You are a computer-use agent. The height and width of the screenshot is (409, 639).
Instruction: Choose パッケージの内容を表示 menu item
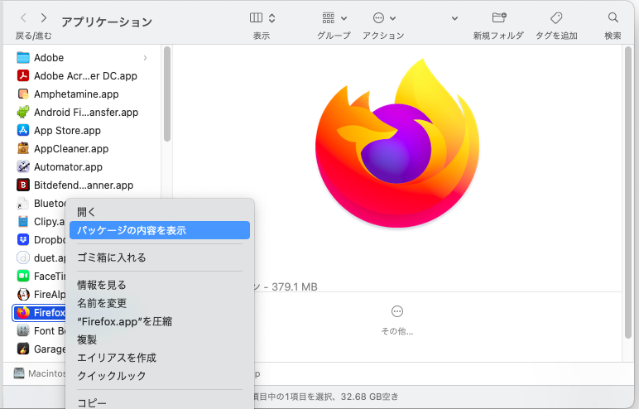pyautogui.click(x=160, y=230)
